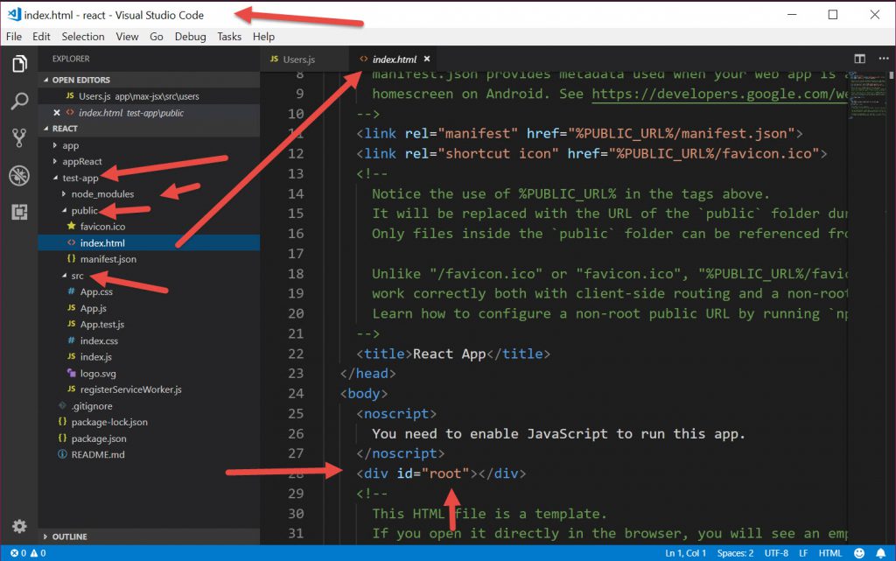Collapse the test-app folder

click(x=80, y=178)
